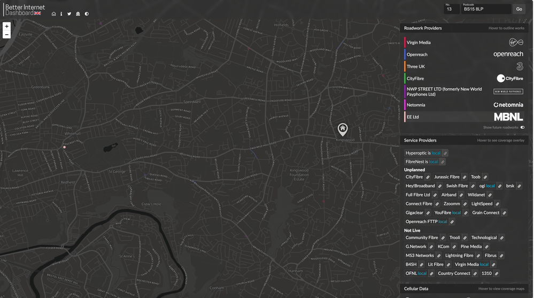Image resolution: width=534 pixels, height=298 pixels.
Task: Open the Twitter bird icon link
Action: coord(69,14)
